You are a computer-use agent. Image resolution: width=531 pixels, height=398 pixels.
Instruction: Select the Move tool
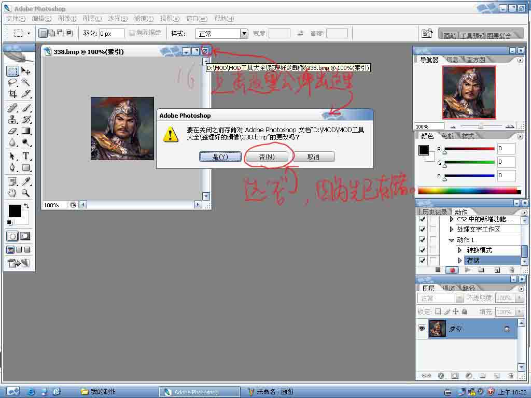point(26,71)
